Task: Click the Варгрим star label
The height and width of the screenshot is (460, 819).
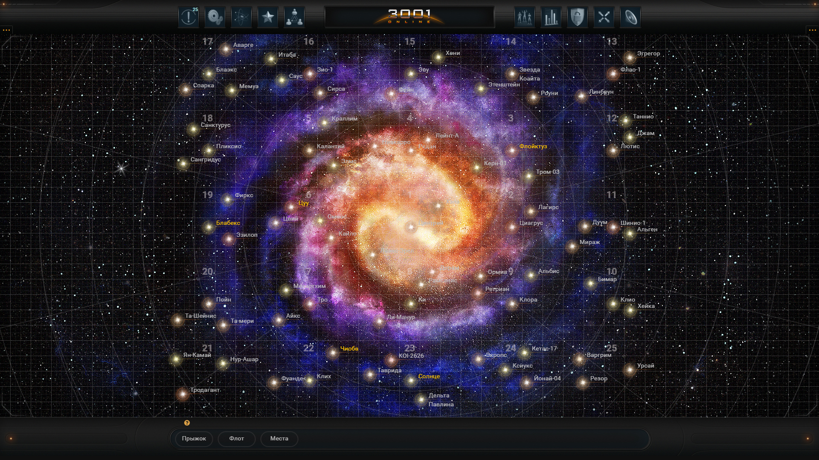Action: pos(599,355)
